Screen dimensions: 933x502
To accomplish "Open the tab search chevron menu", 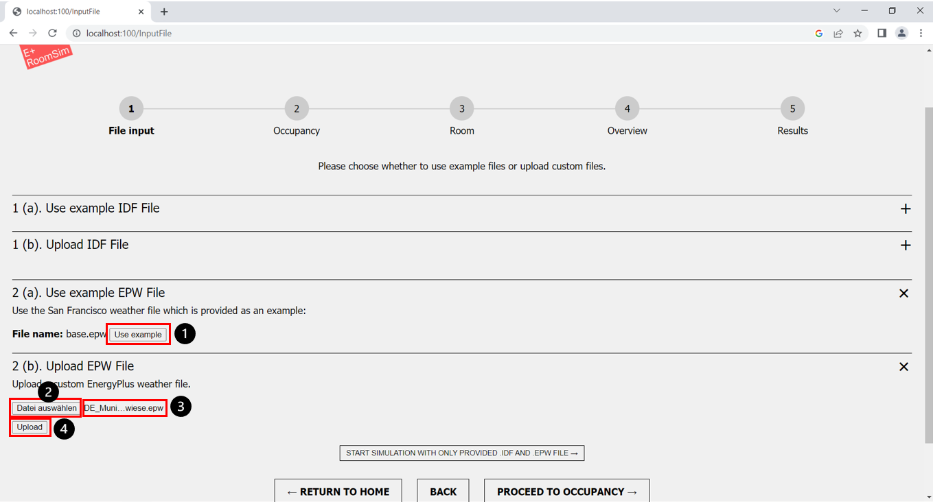I will coord(836,11).
